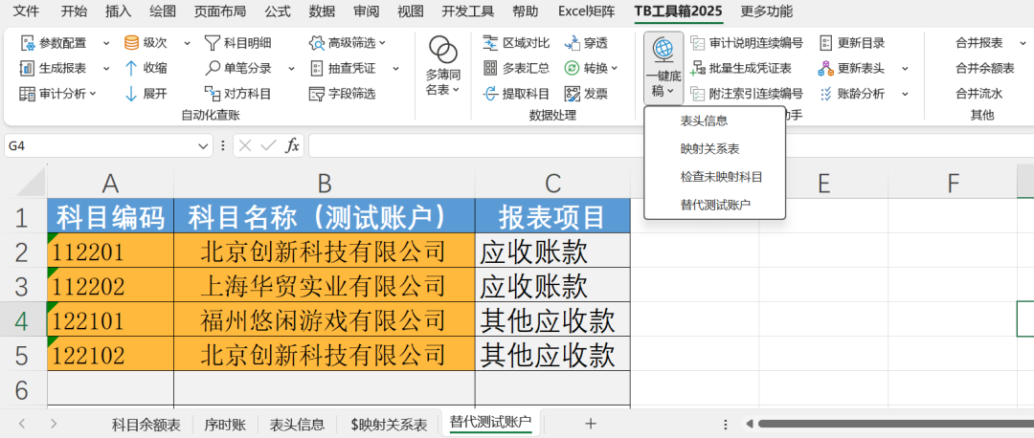Click 字段筛选 tool

(x=342, y=94)
